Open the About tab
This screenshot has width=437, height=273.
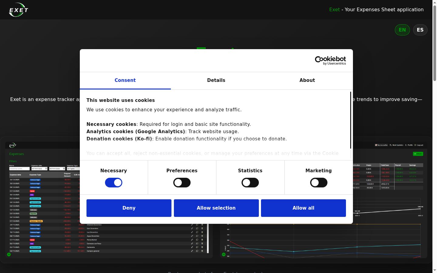307,80
